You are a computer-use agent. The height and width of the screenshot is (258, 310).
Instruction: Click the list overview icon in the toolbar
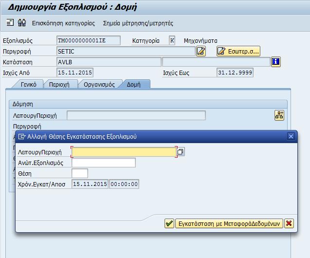pyautogui.click(x=10, y=23)
